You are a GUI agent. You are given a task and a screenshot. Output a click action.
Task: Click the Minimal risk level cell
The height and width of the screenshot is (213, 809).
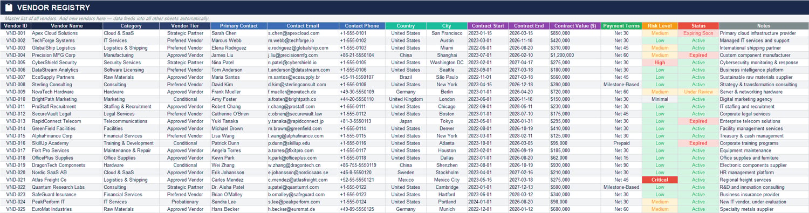660,99
